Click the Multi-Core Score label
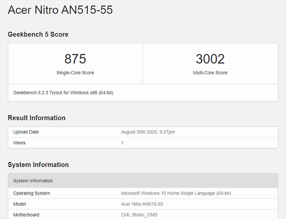Image resolution: width=286 pixels, height=219 pixels. tap(210, 73)
